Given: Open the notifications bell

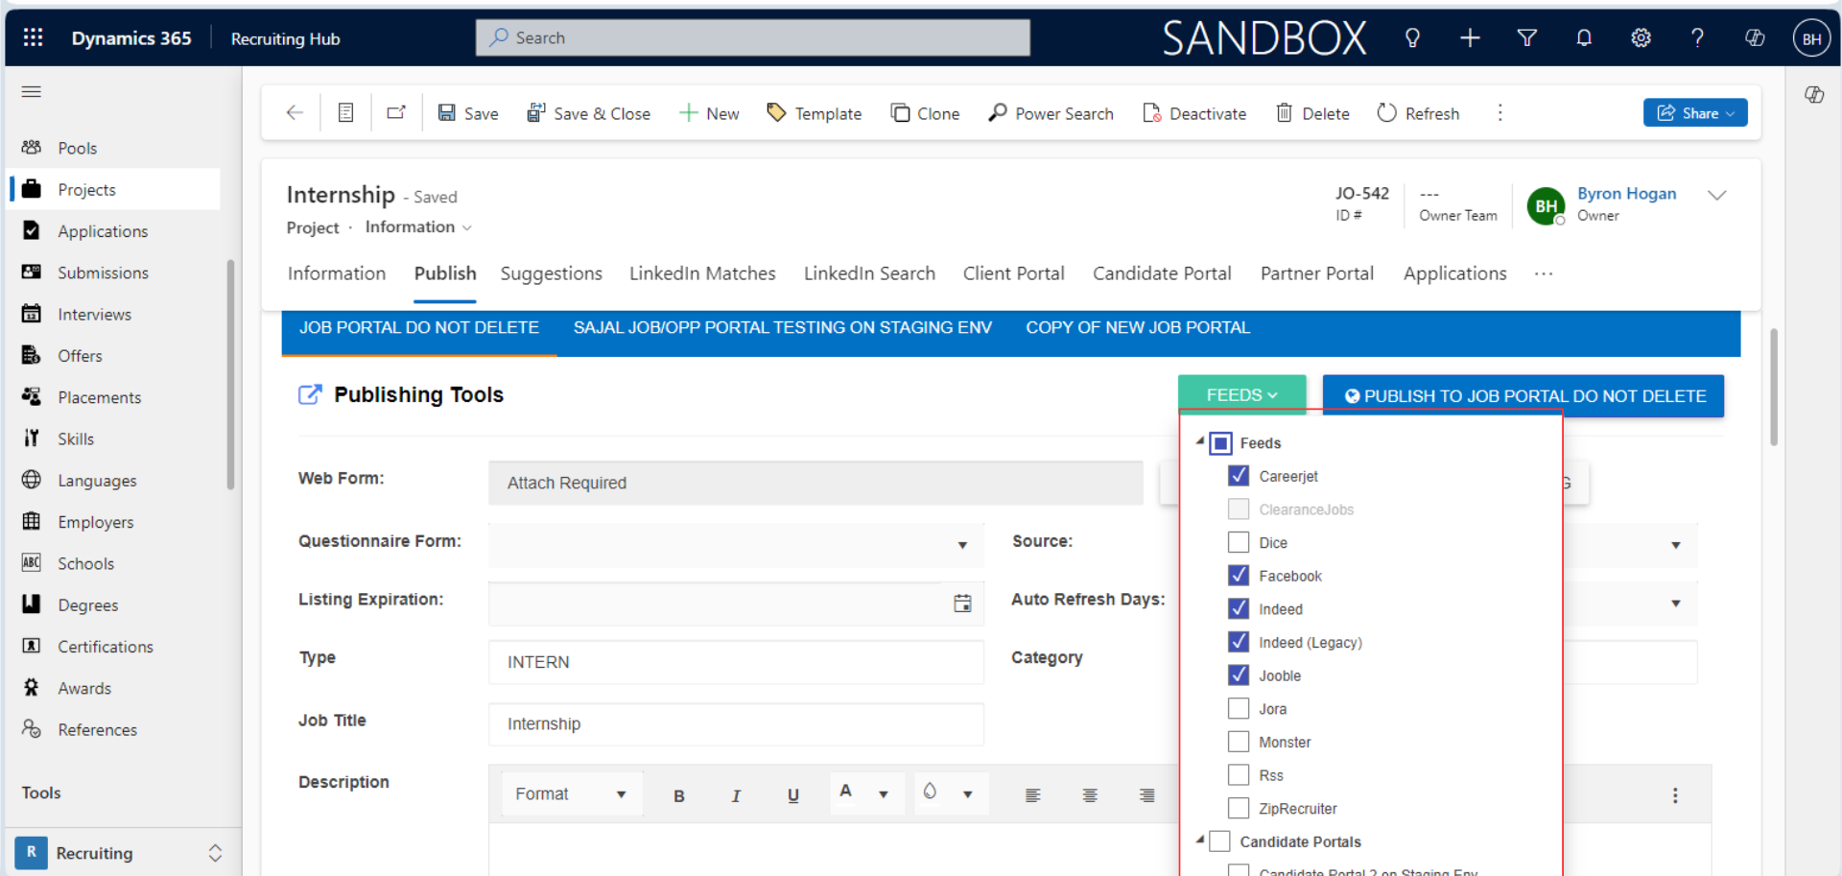Looking at the screenshot, I should [x=1584, y=37].
